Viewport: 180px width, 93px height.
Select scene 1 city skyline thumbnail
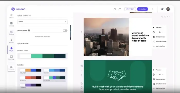click(x=106, y=37)
